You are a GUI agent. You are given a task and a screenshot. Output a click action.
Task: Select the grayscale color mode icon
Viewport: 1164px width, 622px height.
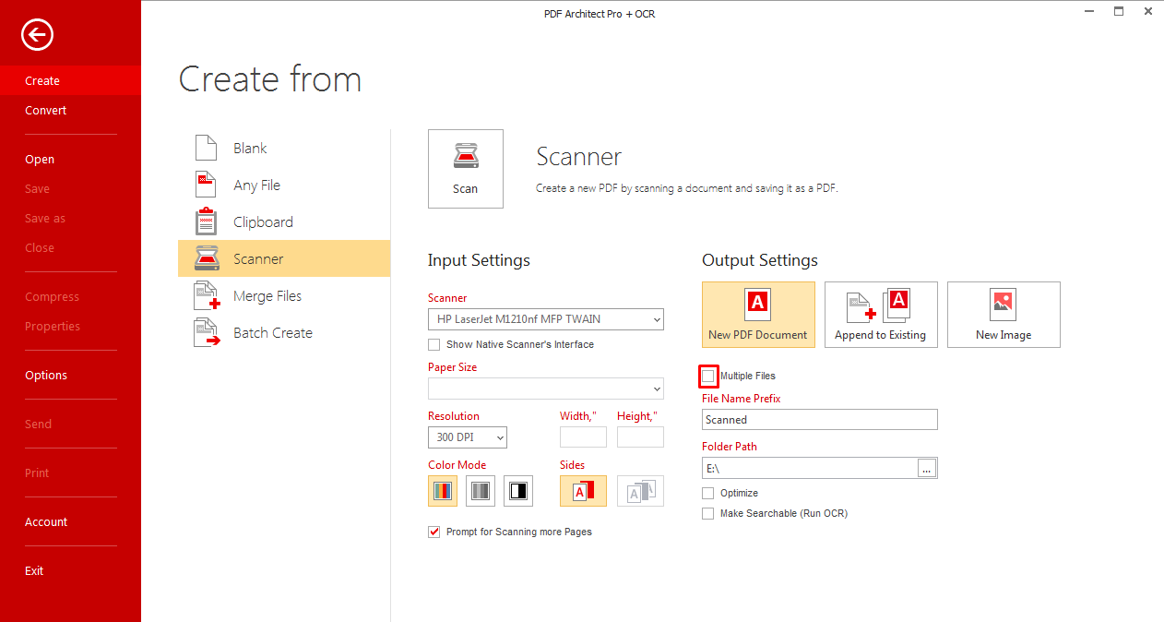tap(481, 491)
